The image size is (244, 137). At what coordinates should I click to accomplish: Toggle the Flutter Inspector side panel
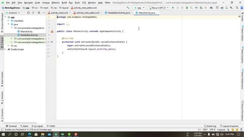pos(242,55)
